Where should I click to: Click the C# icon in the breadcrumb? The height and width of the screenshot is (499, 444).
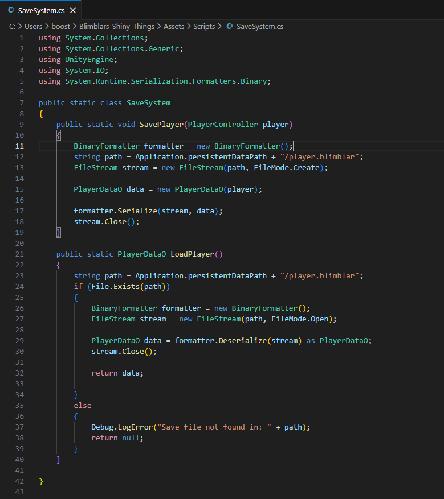(230, 26)
